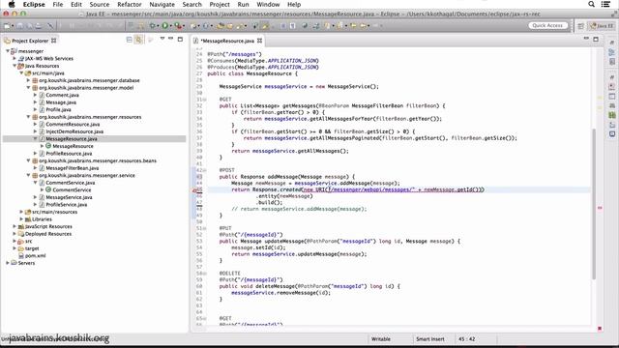Screen dimensions: 619x348
Task: Click the Save All toolbar icon
Action: coord(29,26)
